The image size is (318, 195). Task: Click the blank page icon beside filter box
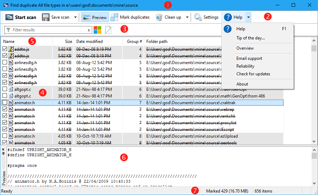tap(108, 30)
